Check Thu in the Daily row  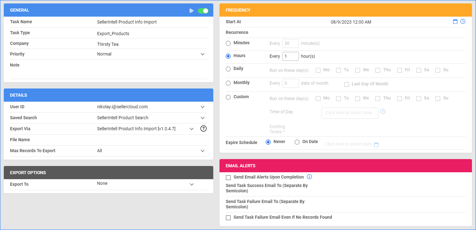tap(378, 70)
